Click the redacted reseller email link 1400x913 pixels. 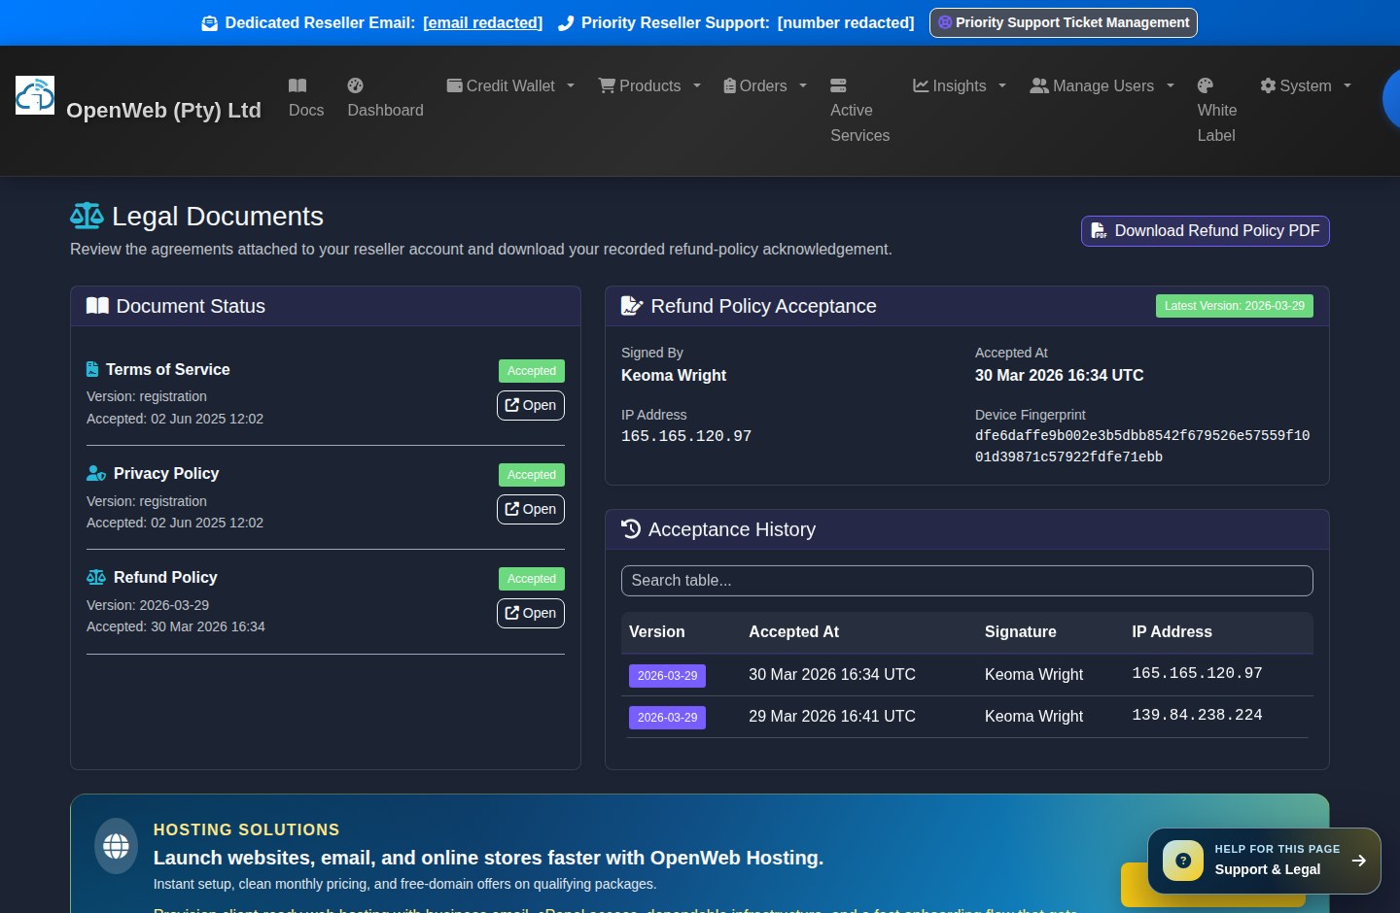[x=483, y=22]
